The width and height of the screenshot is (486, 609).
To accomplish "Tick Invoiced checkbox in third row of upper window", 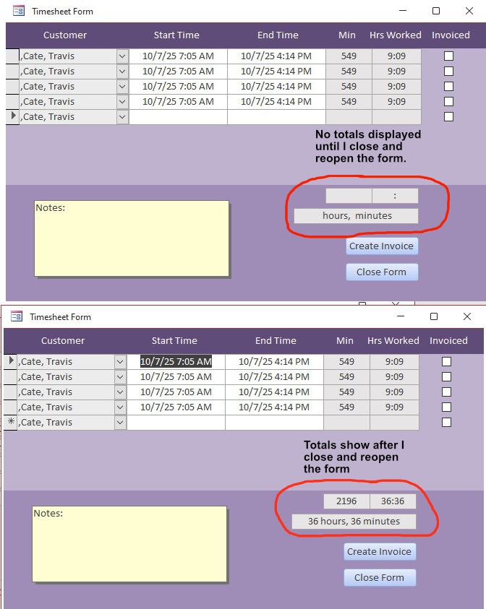I will tap(448, 86).
